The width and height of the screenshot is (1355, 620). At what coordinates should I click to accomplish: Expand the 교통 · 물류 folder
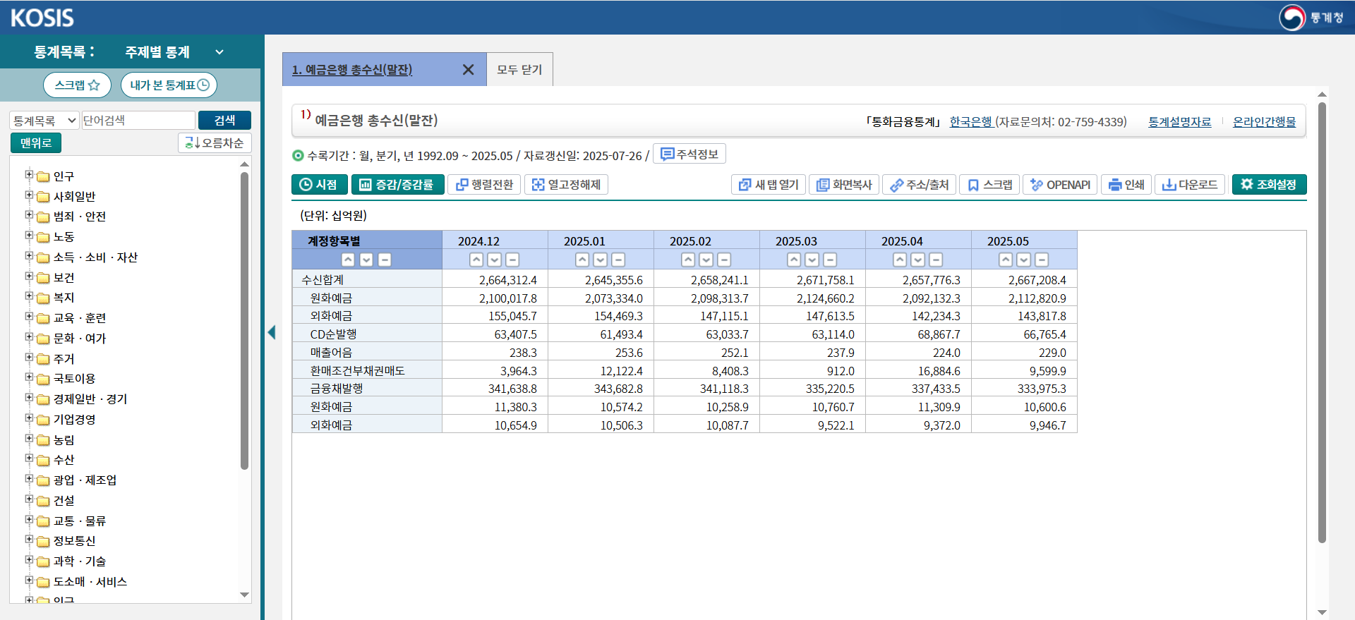tap(29, 519)
